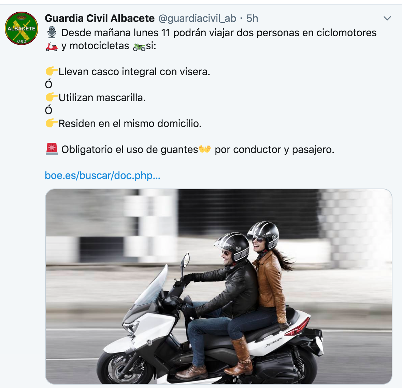402x388 pixels.
Task: Open the scooter riders photo
Action: (x=219, y=286)
